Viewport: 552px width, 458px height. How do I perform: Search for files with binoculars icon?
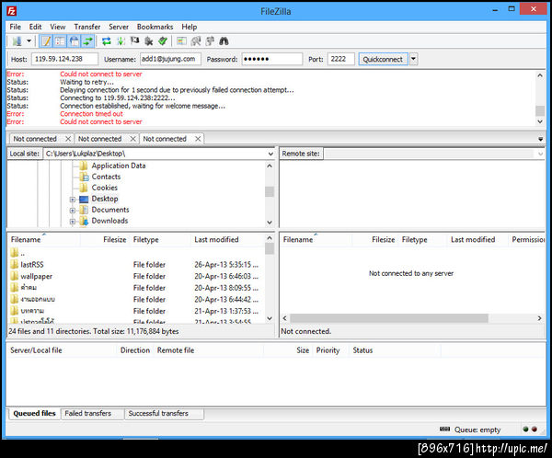[x=224, y=41]
